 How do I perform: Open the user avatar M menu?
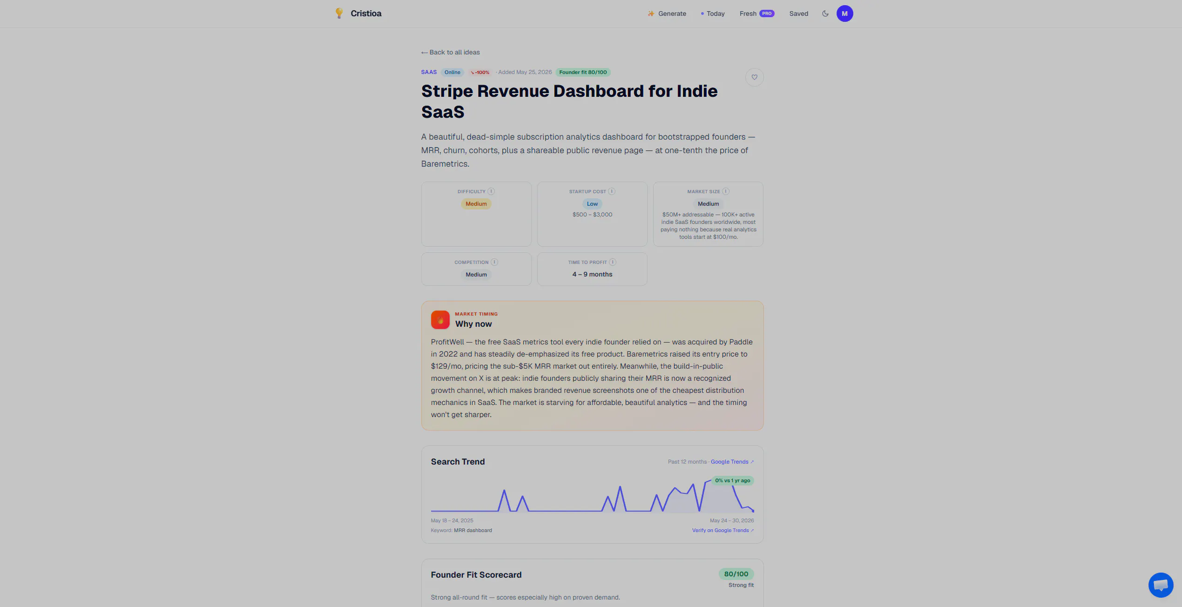pyautogui.click(x=844, y=13)
